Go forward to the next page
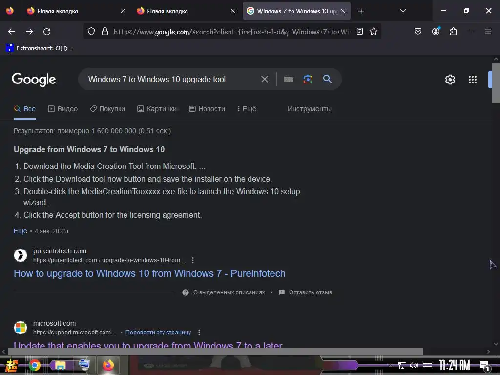 [x=29, y=32]
